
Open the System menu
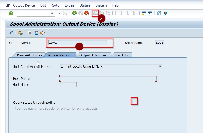click(x=101, y=5)
